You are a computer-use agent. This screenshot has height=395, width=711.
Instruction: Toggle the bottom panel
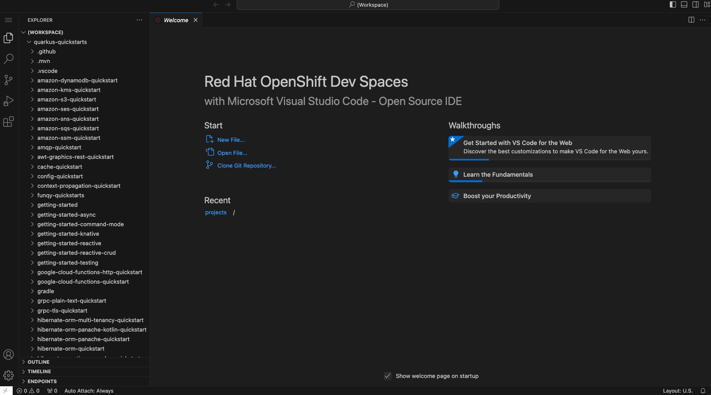(x=684, y=4)
